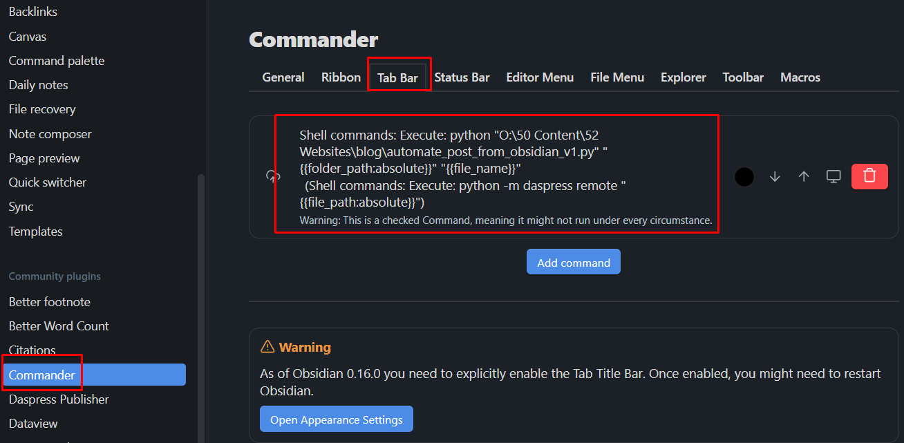Delete the command with red trash button
The height and width of the screenshot is (443, 904).
(x=869, y=176)
